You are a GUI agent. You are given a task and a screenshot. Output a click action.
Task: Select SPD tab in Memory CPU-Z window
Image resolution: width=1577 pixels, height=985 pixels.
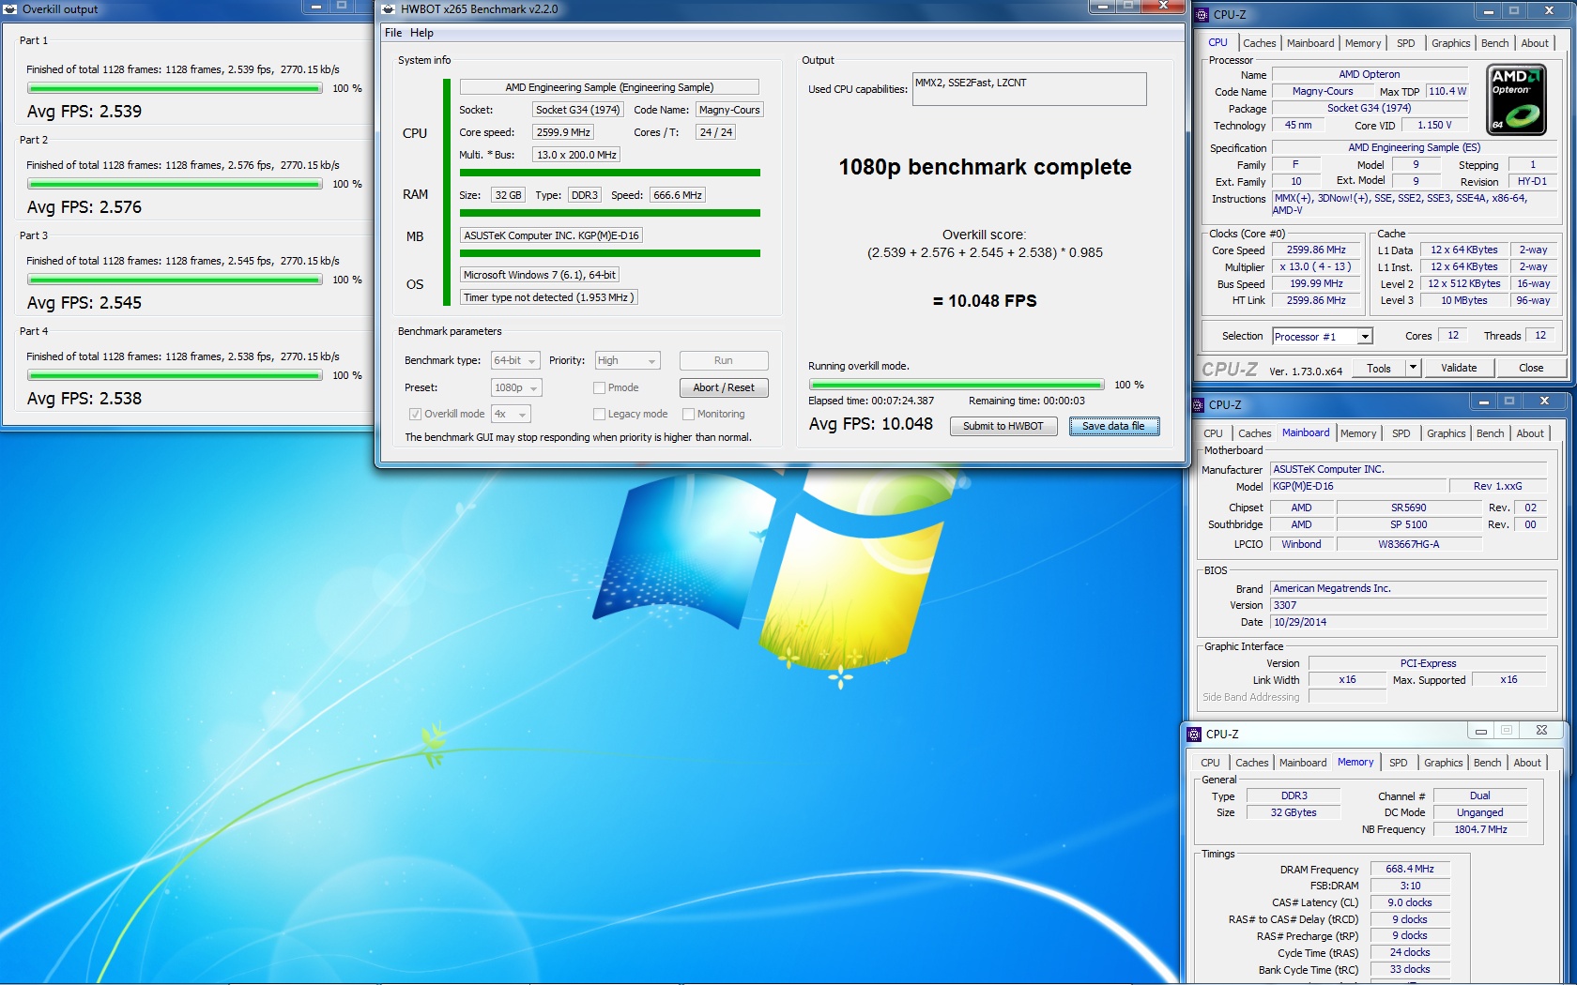(x=1398, y=763)
